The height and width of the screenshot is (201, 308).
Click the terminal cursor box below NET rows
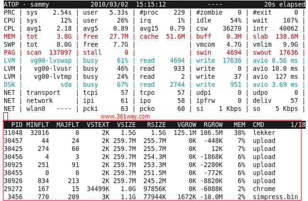6,117
